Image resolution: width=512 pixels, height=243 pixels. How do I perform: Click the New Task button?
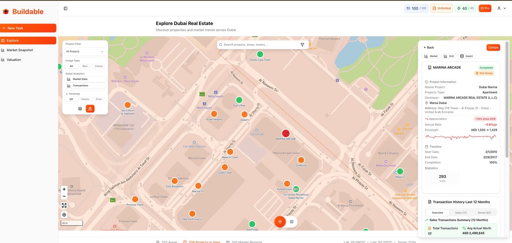click(x=28, y=28)
